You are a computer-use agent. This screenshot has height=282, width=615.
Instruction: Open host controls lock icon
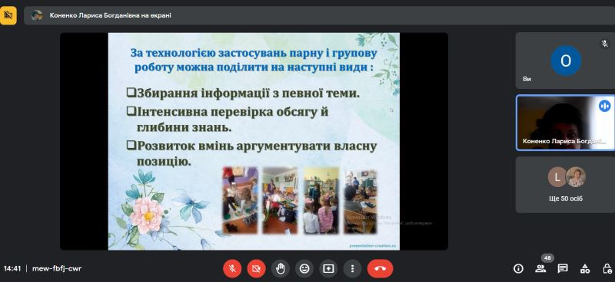607,268
